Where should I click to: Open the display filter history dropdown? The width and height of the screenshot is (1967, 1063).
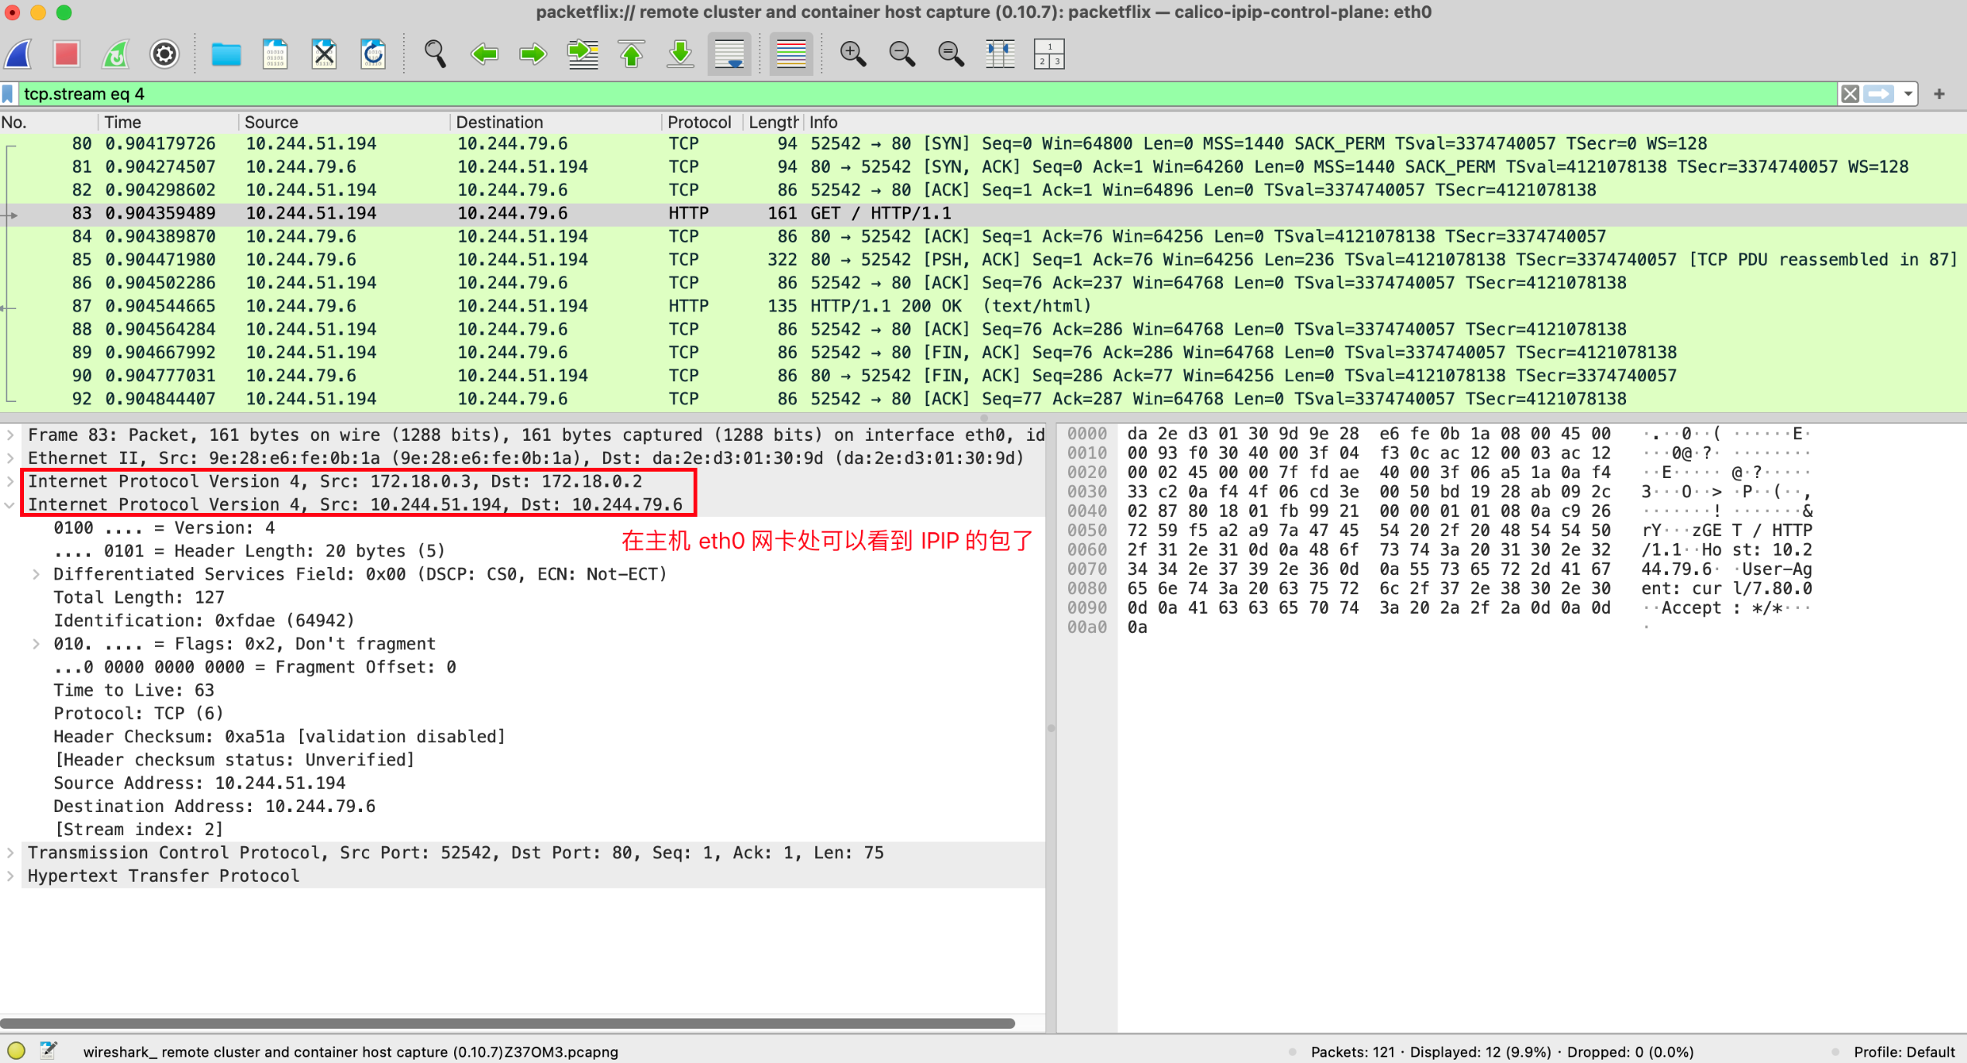[1907, 95]
